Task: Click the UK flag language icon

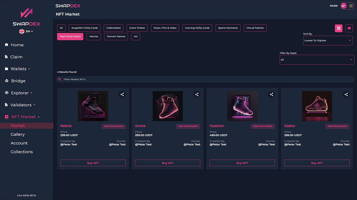Action: click(22, 31)
